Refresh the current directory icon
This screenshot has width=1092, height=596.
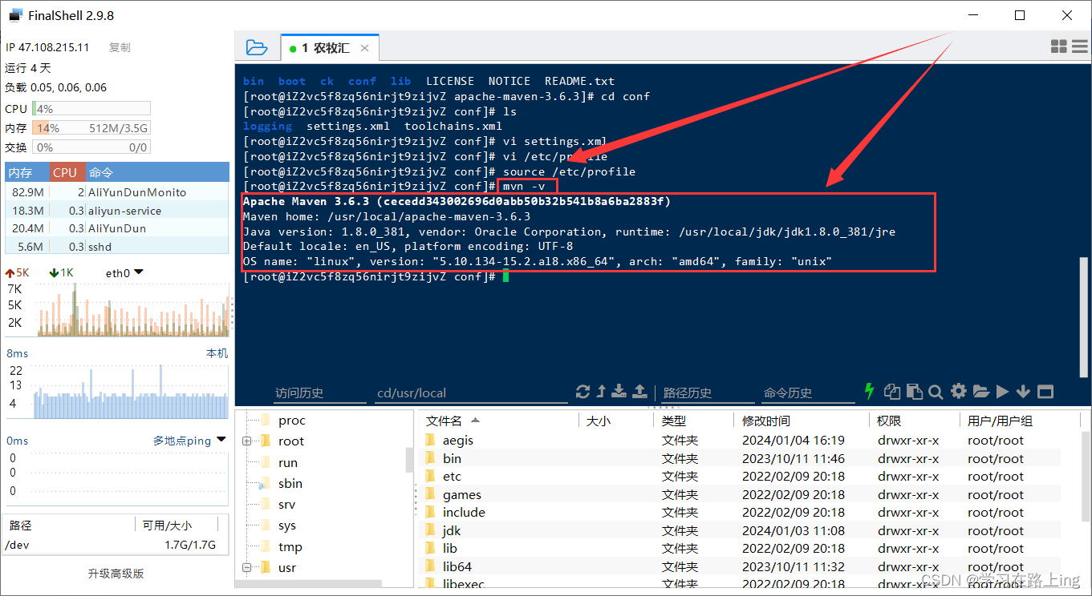coord(583,392)
